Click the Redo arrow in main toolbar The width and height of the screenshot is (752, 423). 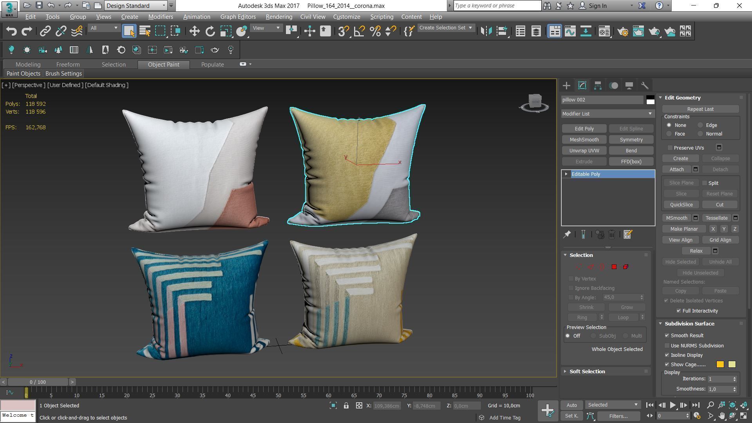[x=27, y=31]
